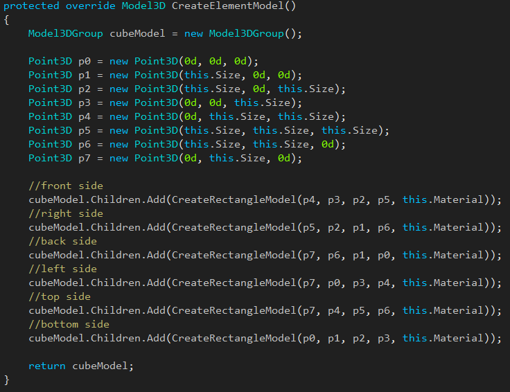Click the '//back side' comment
Viewport: 510px width, 392px height.
[x=62, y=241]
